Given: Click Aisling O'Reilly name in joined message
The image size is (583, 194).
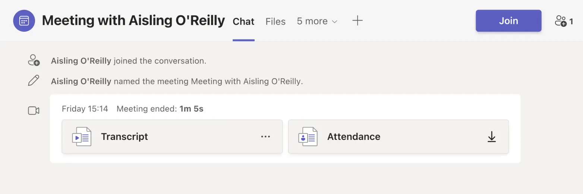Looking at the screenshot, I should coord(81,61).
